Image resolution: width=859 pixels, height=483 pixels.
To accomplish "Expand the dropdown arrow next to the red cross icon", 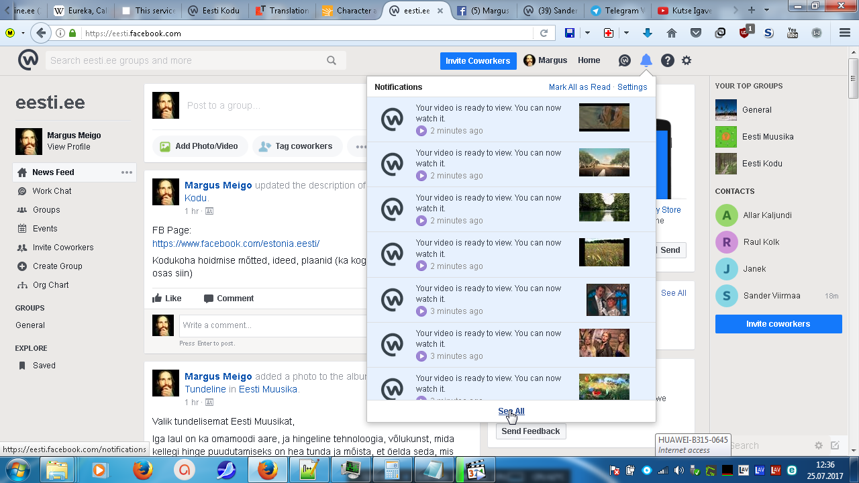I will click(626, 33).
